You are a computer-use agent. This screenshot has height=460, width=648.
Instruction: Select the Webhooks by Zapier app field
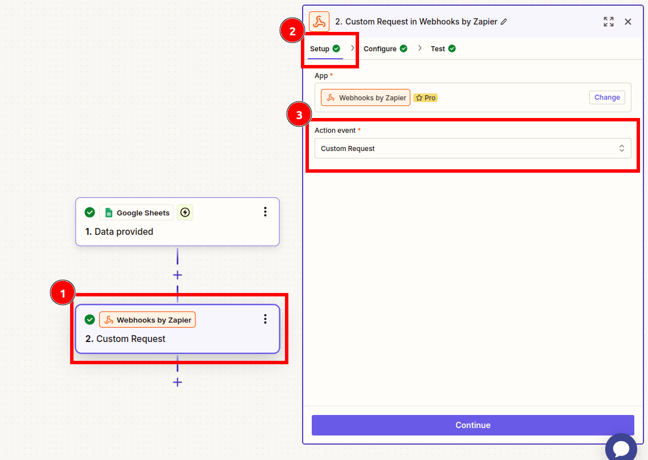[365, 97]
